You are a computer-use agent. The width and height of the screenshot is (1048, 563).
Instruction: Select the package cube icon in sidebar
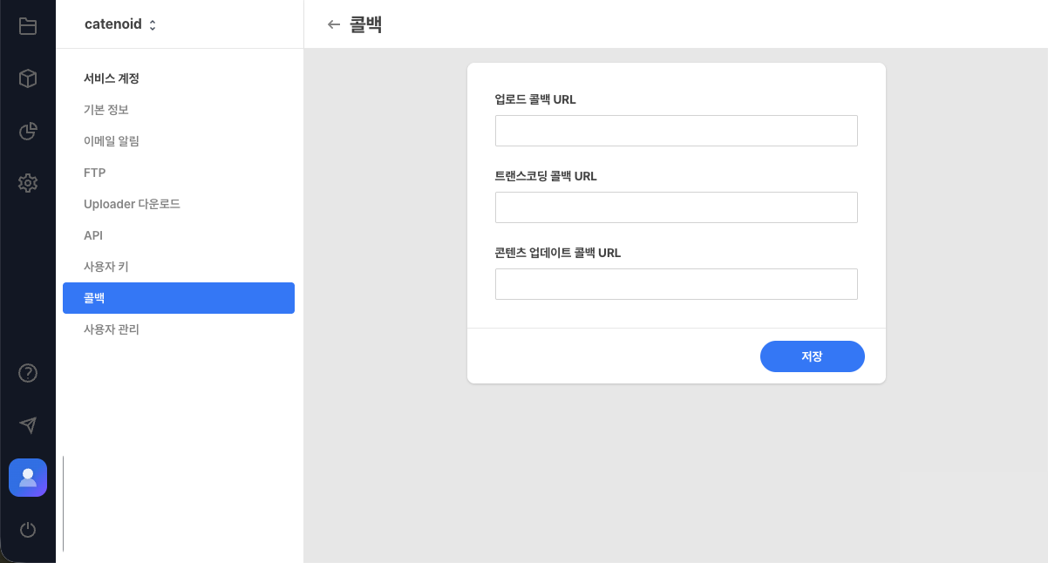coord(27,78)
